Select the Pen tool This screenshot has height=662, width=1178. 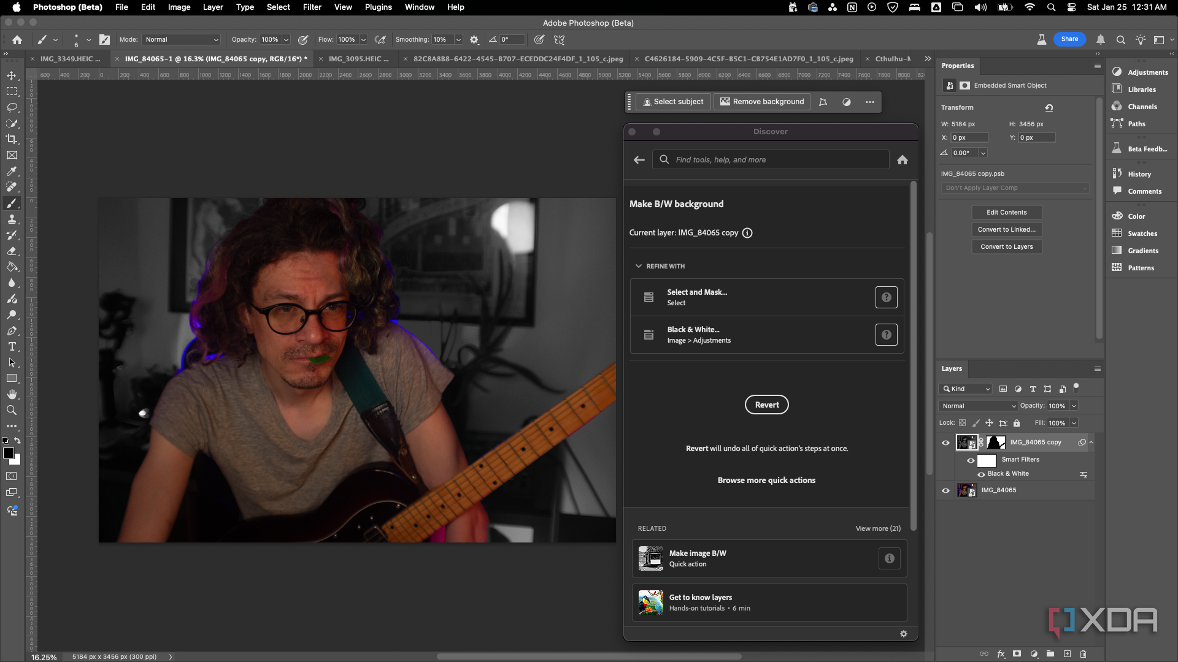tap(12, 330)
